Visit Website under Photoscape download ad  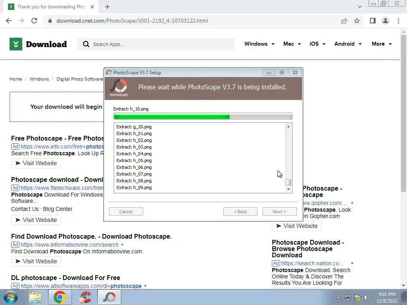pos(36,220)
